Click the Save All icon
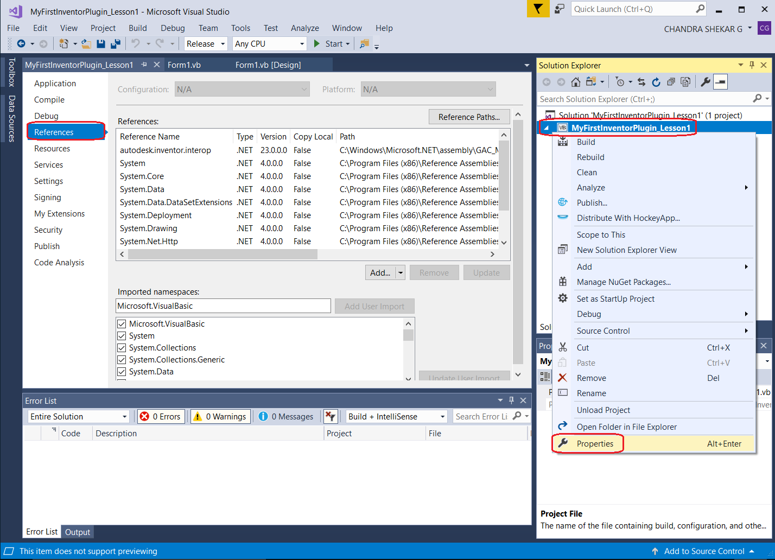Viewport: 775px width, 560px height. (115, 43)
